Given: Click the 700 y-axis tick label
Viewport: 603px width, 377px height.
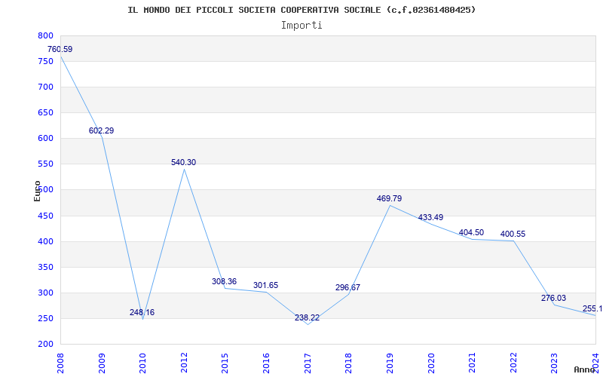Looking at the screenshot, I should tap(45, 87).
